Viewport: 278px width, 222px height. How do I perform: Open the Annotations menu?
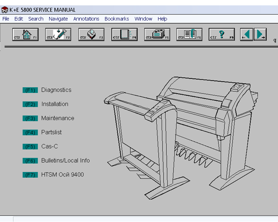click(86, 19)
